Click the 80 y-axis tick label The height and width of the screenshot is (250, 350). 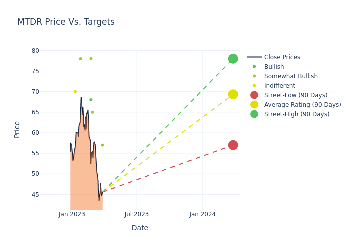point(35,51)
